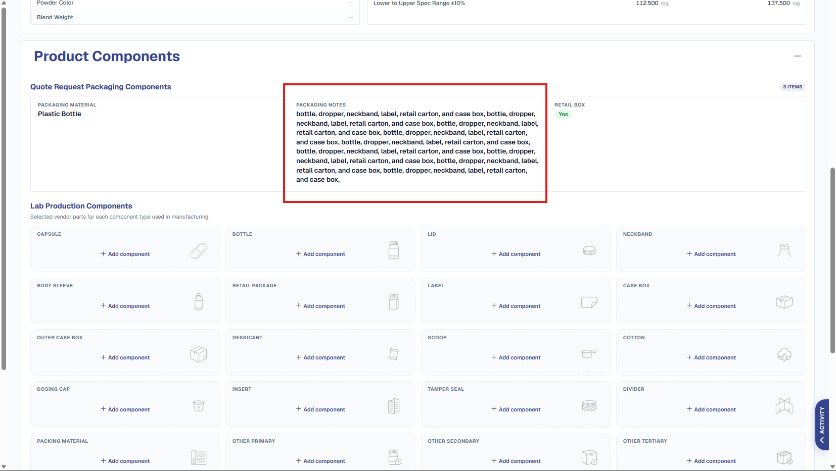This screenshot has height=471, width=836.
Task: Click the Dessicant packet icon
Action: click(394, 354)
